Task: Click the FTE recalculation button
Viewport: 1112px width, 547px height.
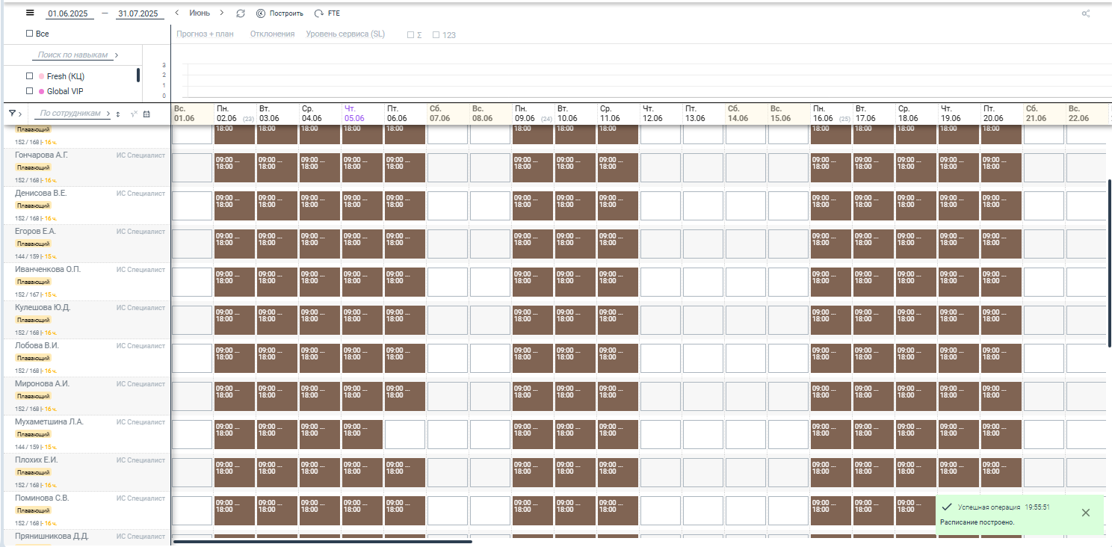Action: pyautogui.click(x=327, y=13)
